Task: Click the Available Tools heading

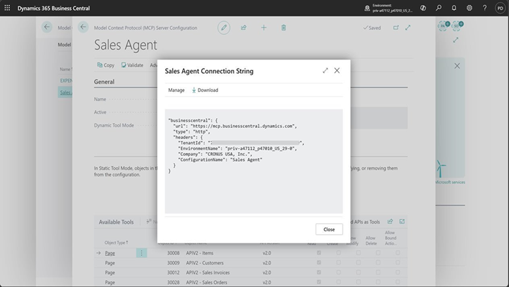Action: coord(116,222)
